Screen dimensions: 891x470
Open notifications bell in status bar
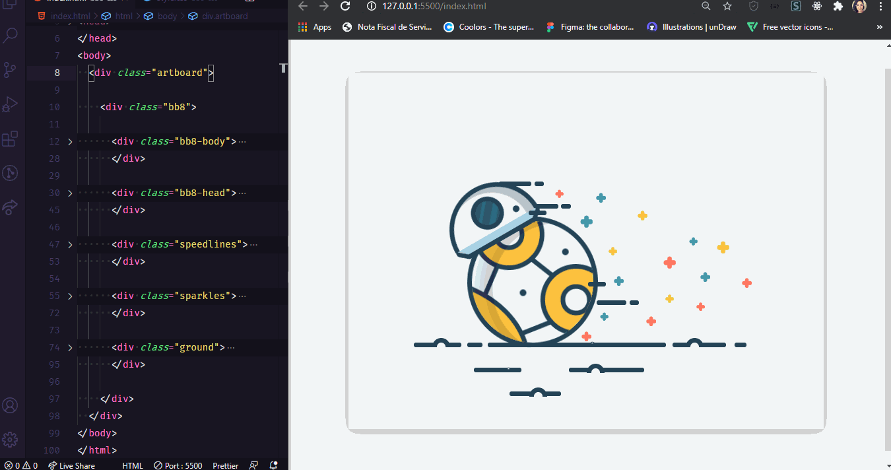tap(274, 465)
